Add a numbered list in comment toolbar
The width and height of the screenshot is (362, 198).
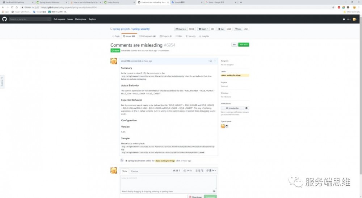pyautogui.click(x=199, y=170)
